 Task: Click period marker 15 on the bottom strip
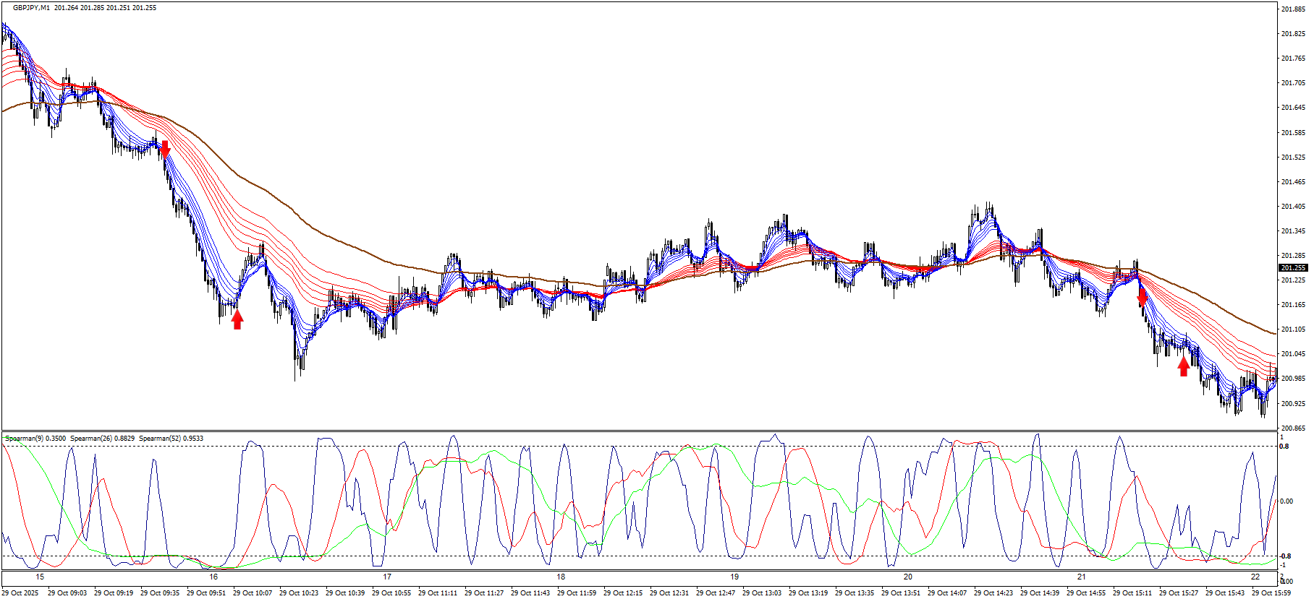[40, 577]
